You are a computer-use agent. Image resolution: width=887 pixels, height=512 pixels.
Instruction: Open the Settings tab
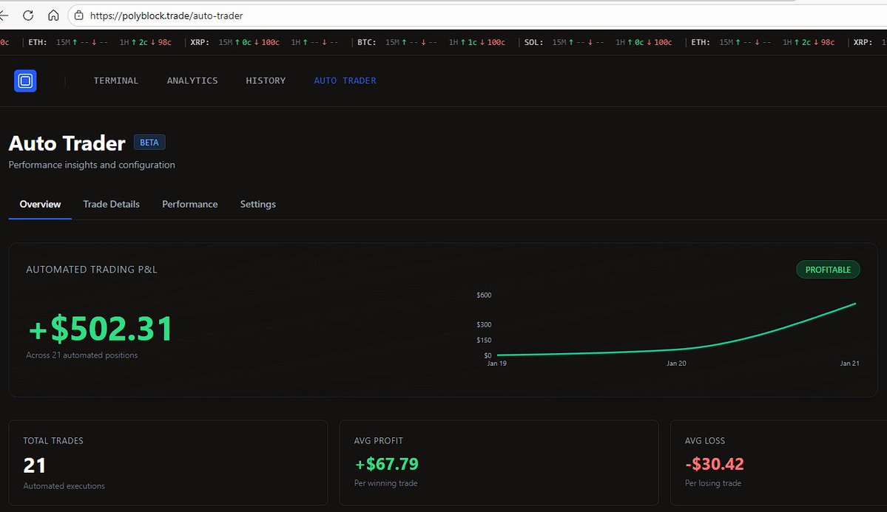257,204
